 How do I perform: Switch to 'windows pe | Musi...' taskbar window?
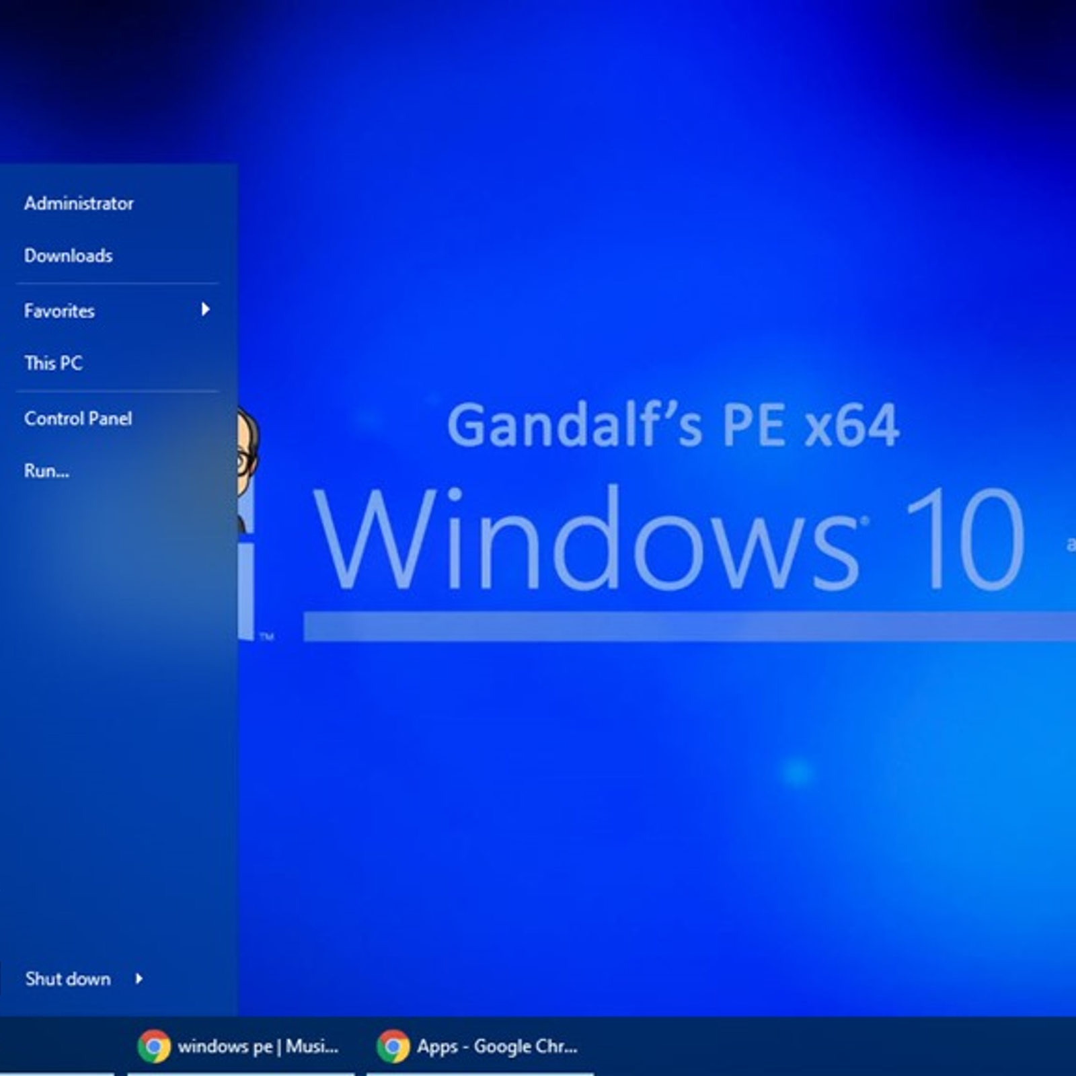click(240, 1046)
